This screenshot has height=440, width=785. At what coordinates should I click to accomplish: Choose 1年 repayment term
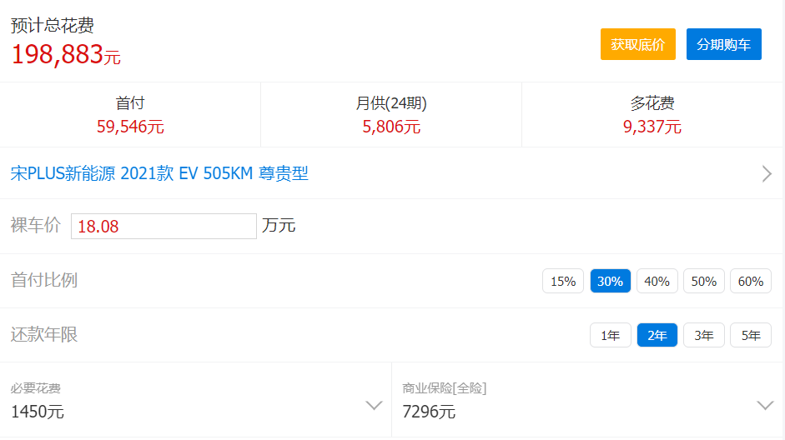coord(611,335)
